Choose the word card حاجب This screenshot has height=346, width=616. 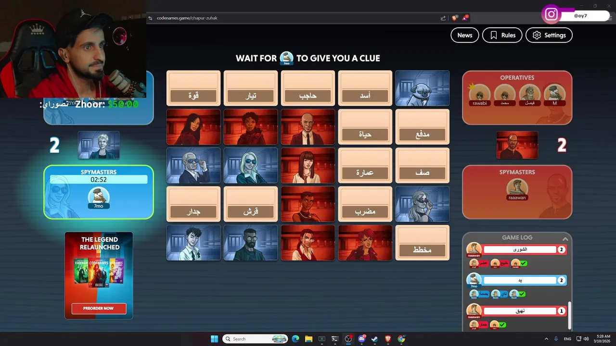click(308, 88)
